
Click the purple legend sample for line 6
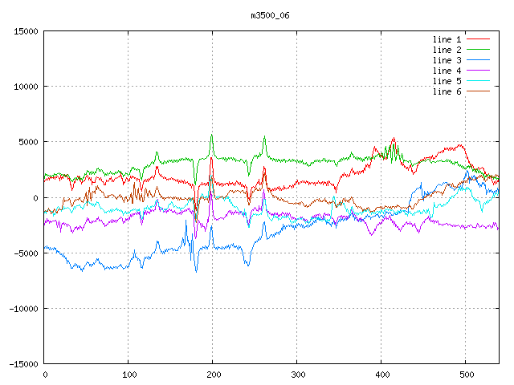(478, 91)
